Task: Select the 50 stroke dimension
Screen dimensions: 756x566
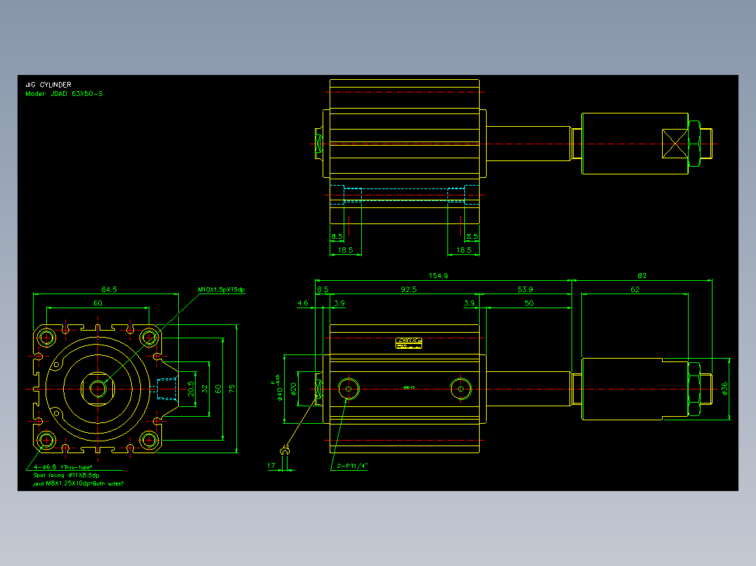Action: [x=529, y=303]
